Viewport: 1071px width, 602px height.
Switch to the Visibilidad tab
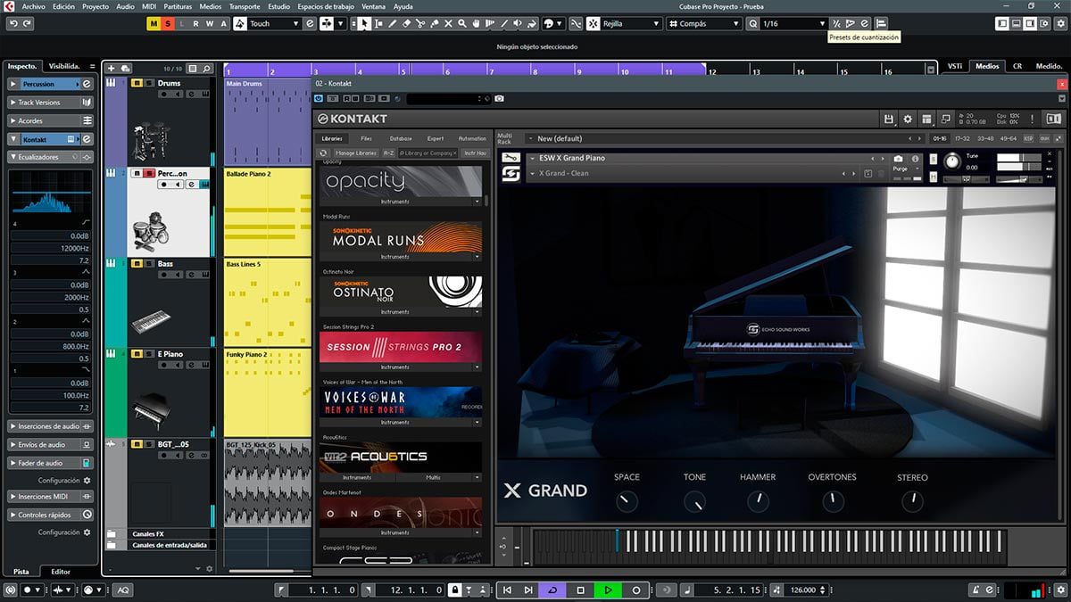click(x=64, y=66)
